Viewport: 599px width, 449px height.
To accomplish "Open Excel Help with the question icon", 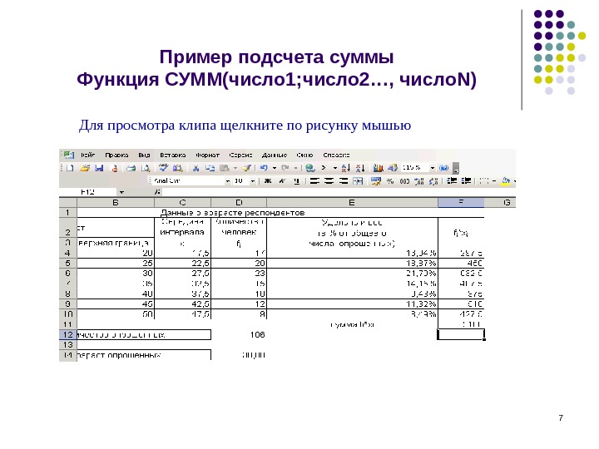I will pos(443,168).
